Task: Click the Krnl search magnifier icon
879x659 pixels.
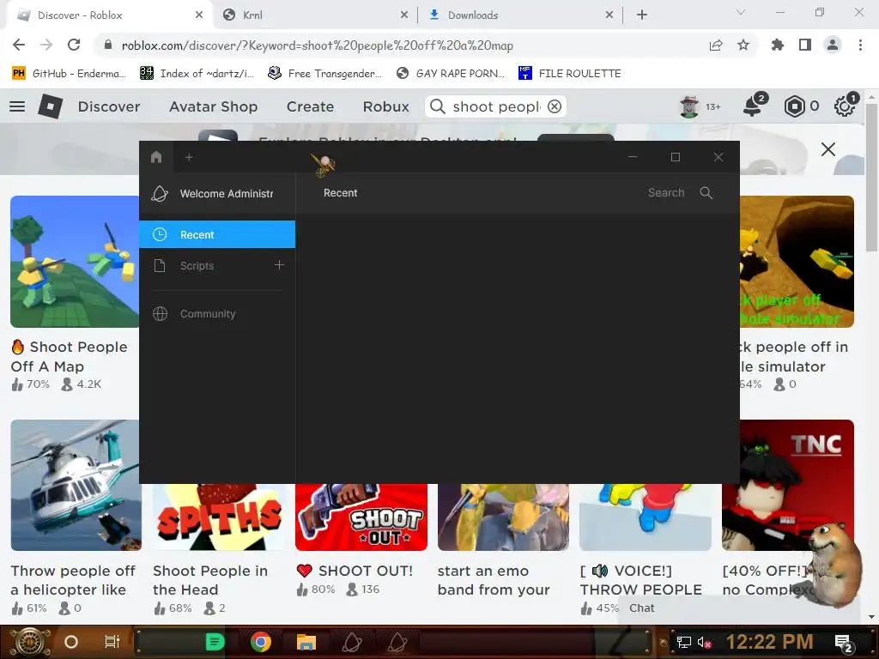Action: [x=706, y=193]
